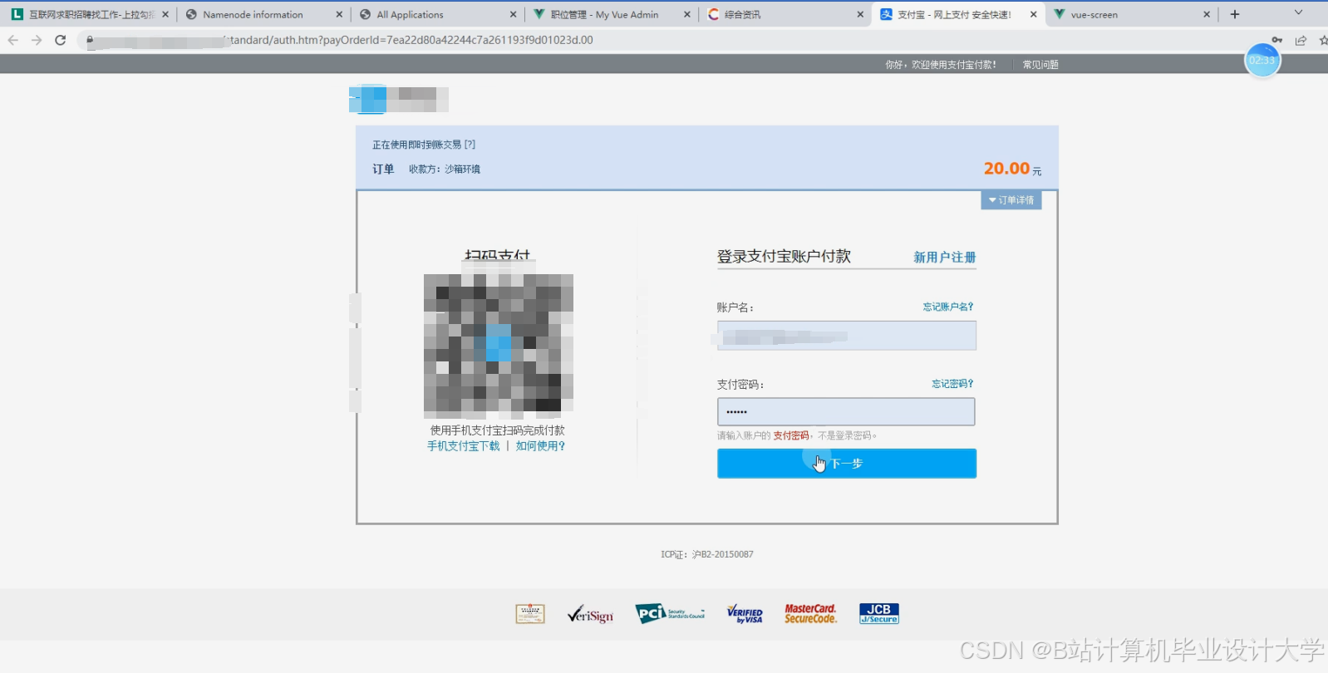Image resolution: width=1328 pixels, height=673 pixels.
Task: Switch to the 互联网求职招聘 tab
Action: (x=91, y=14)
